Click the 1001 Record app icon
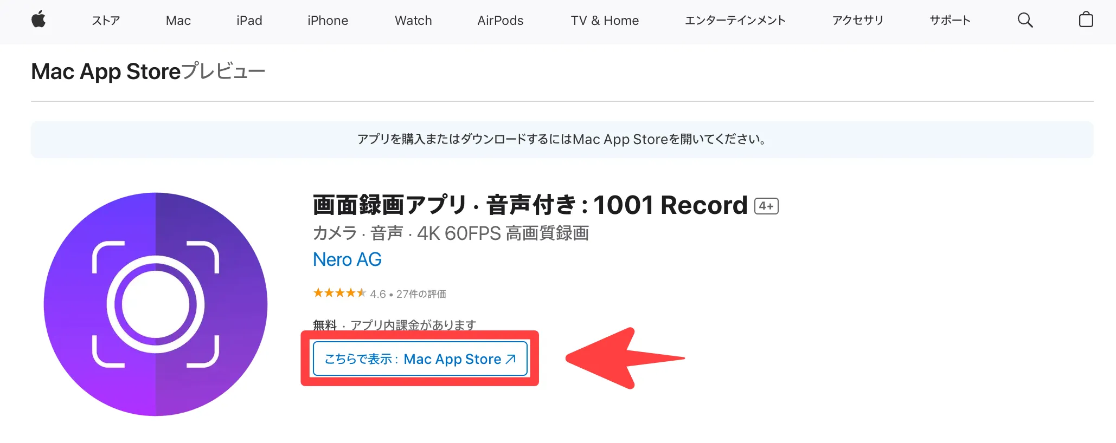This screenshot has height=443, width=1116. pyautogui.click(x=156, y=304)
